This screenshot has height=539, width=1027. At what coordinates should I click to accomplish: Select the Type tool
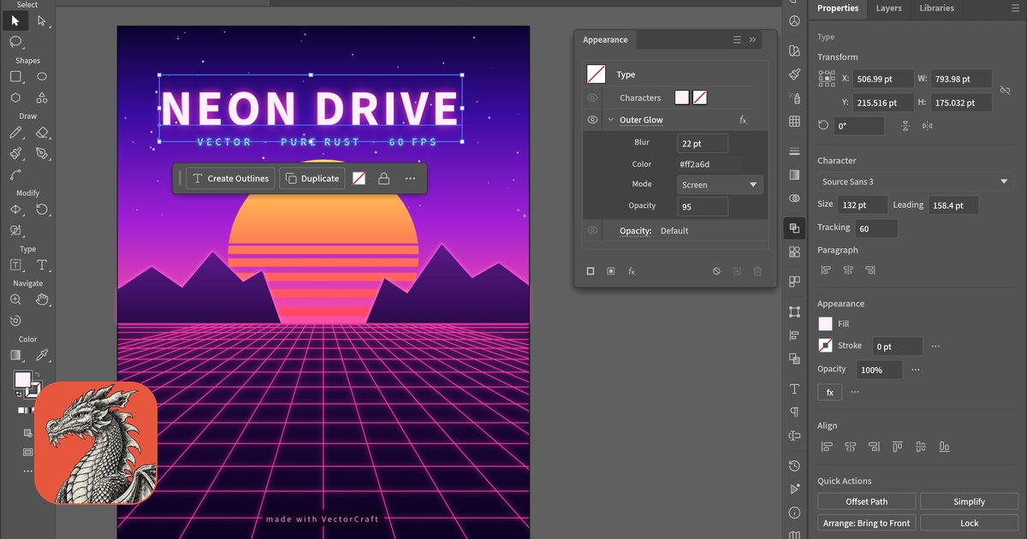click(x=42, y=265)
